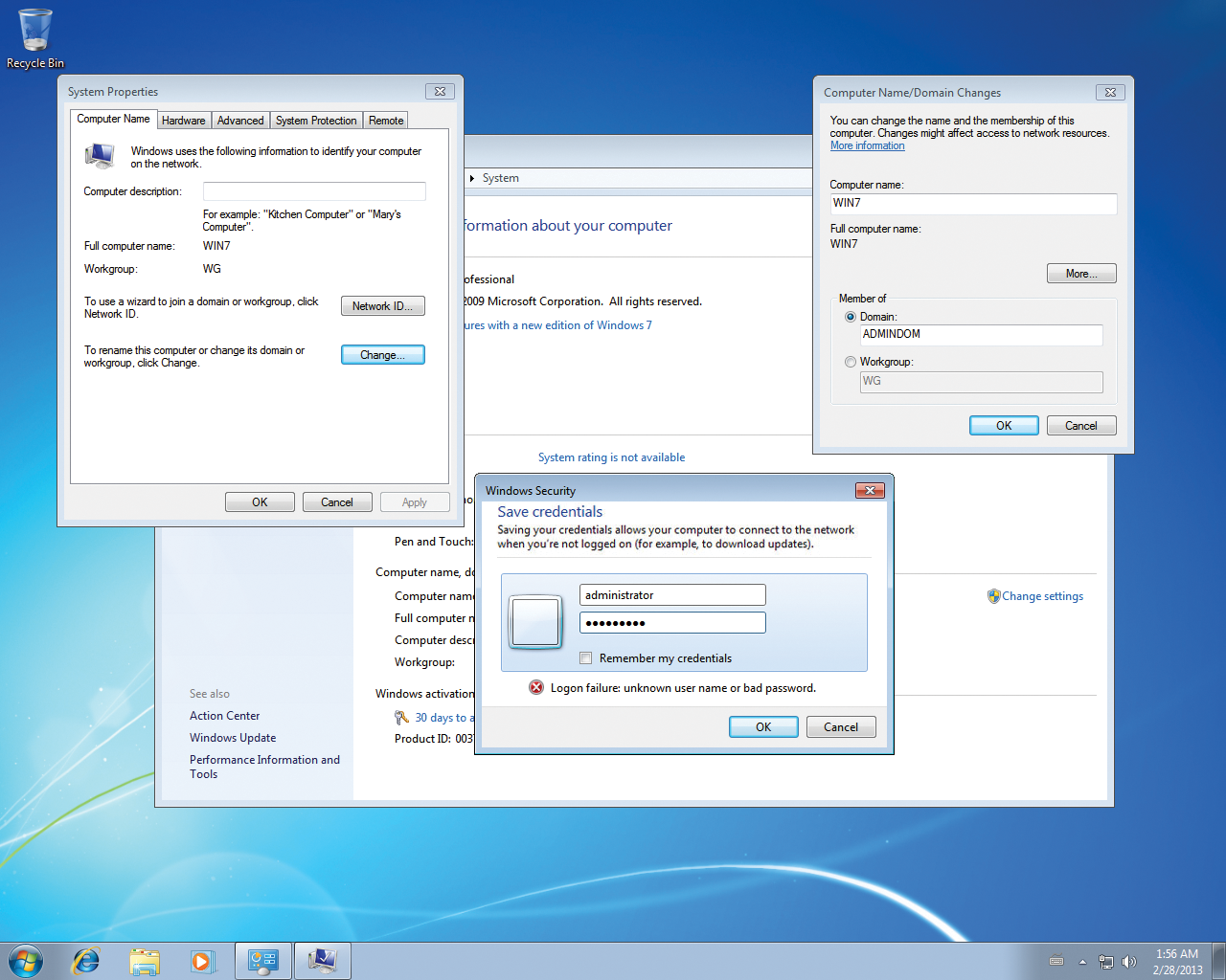Click computer icon in System Properties
Viewport: 1226px width, 980px height.
[x=100, y=156]
